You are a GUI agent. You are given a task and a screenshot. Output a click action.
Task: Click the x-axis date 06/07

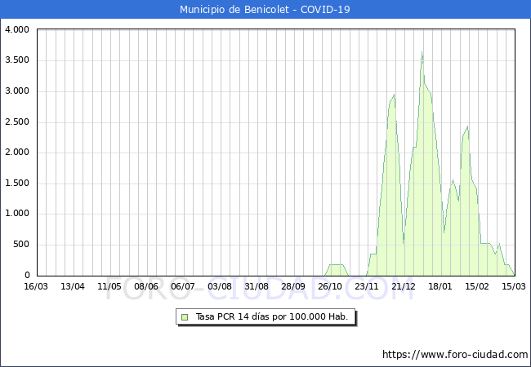pos(183,286)
